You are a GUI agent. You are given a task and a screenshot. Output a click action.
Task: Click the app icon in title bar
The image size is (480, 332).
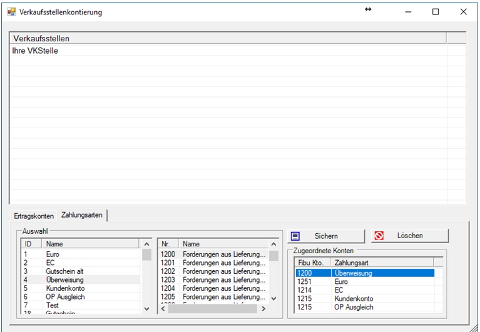pyautogui.click(x=11, y=12)
